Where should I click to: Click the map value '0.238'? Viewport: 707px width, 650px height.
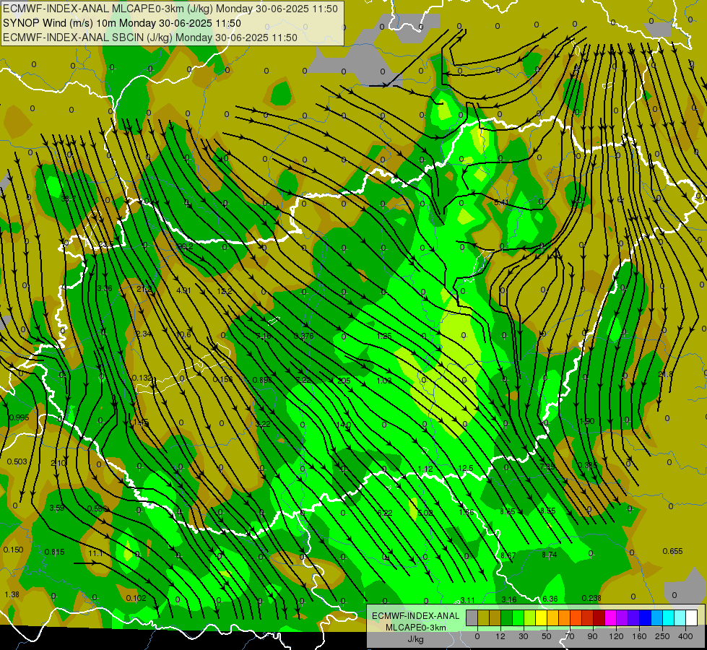[x=591, y=598]
